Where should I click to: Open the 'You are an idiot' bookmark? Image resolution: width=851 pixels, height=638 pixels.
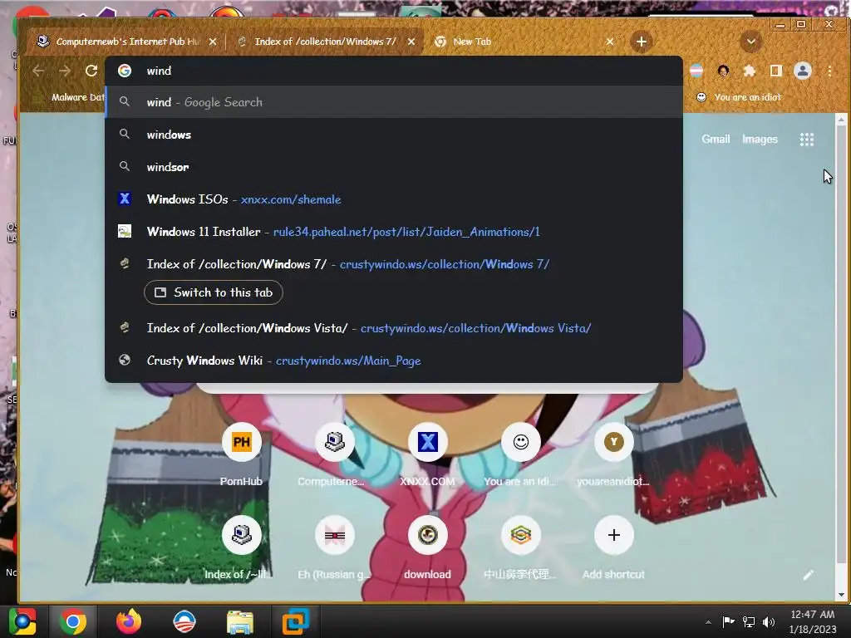click(739, 97)
